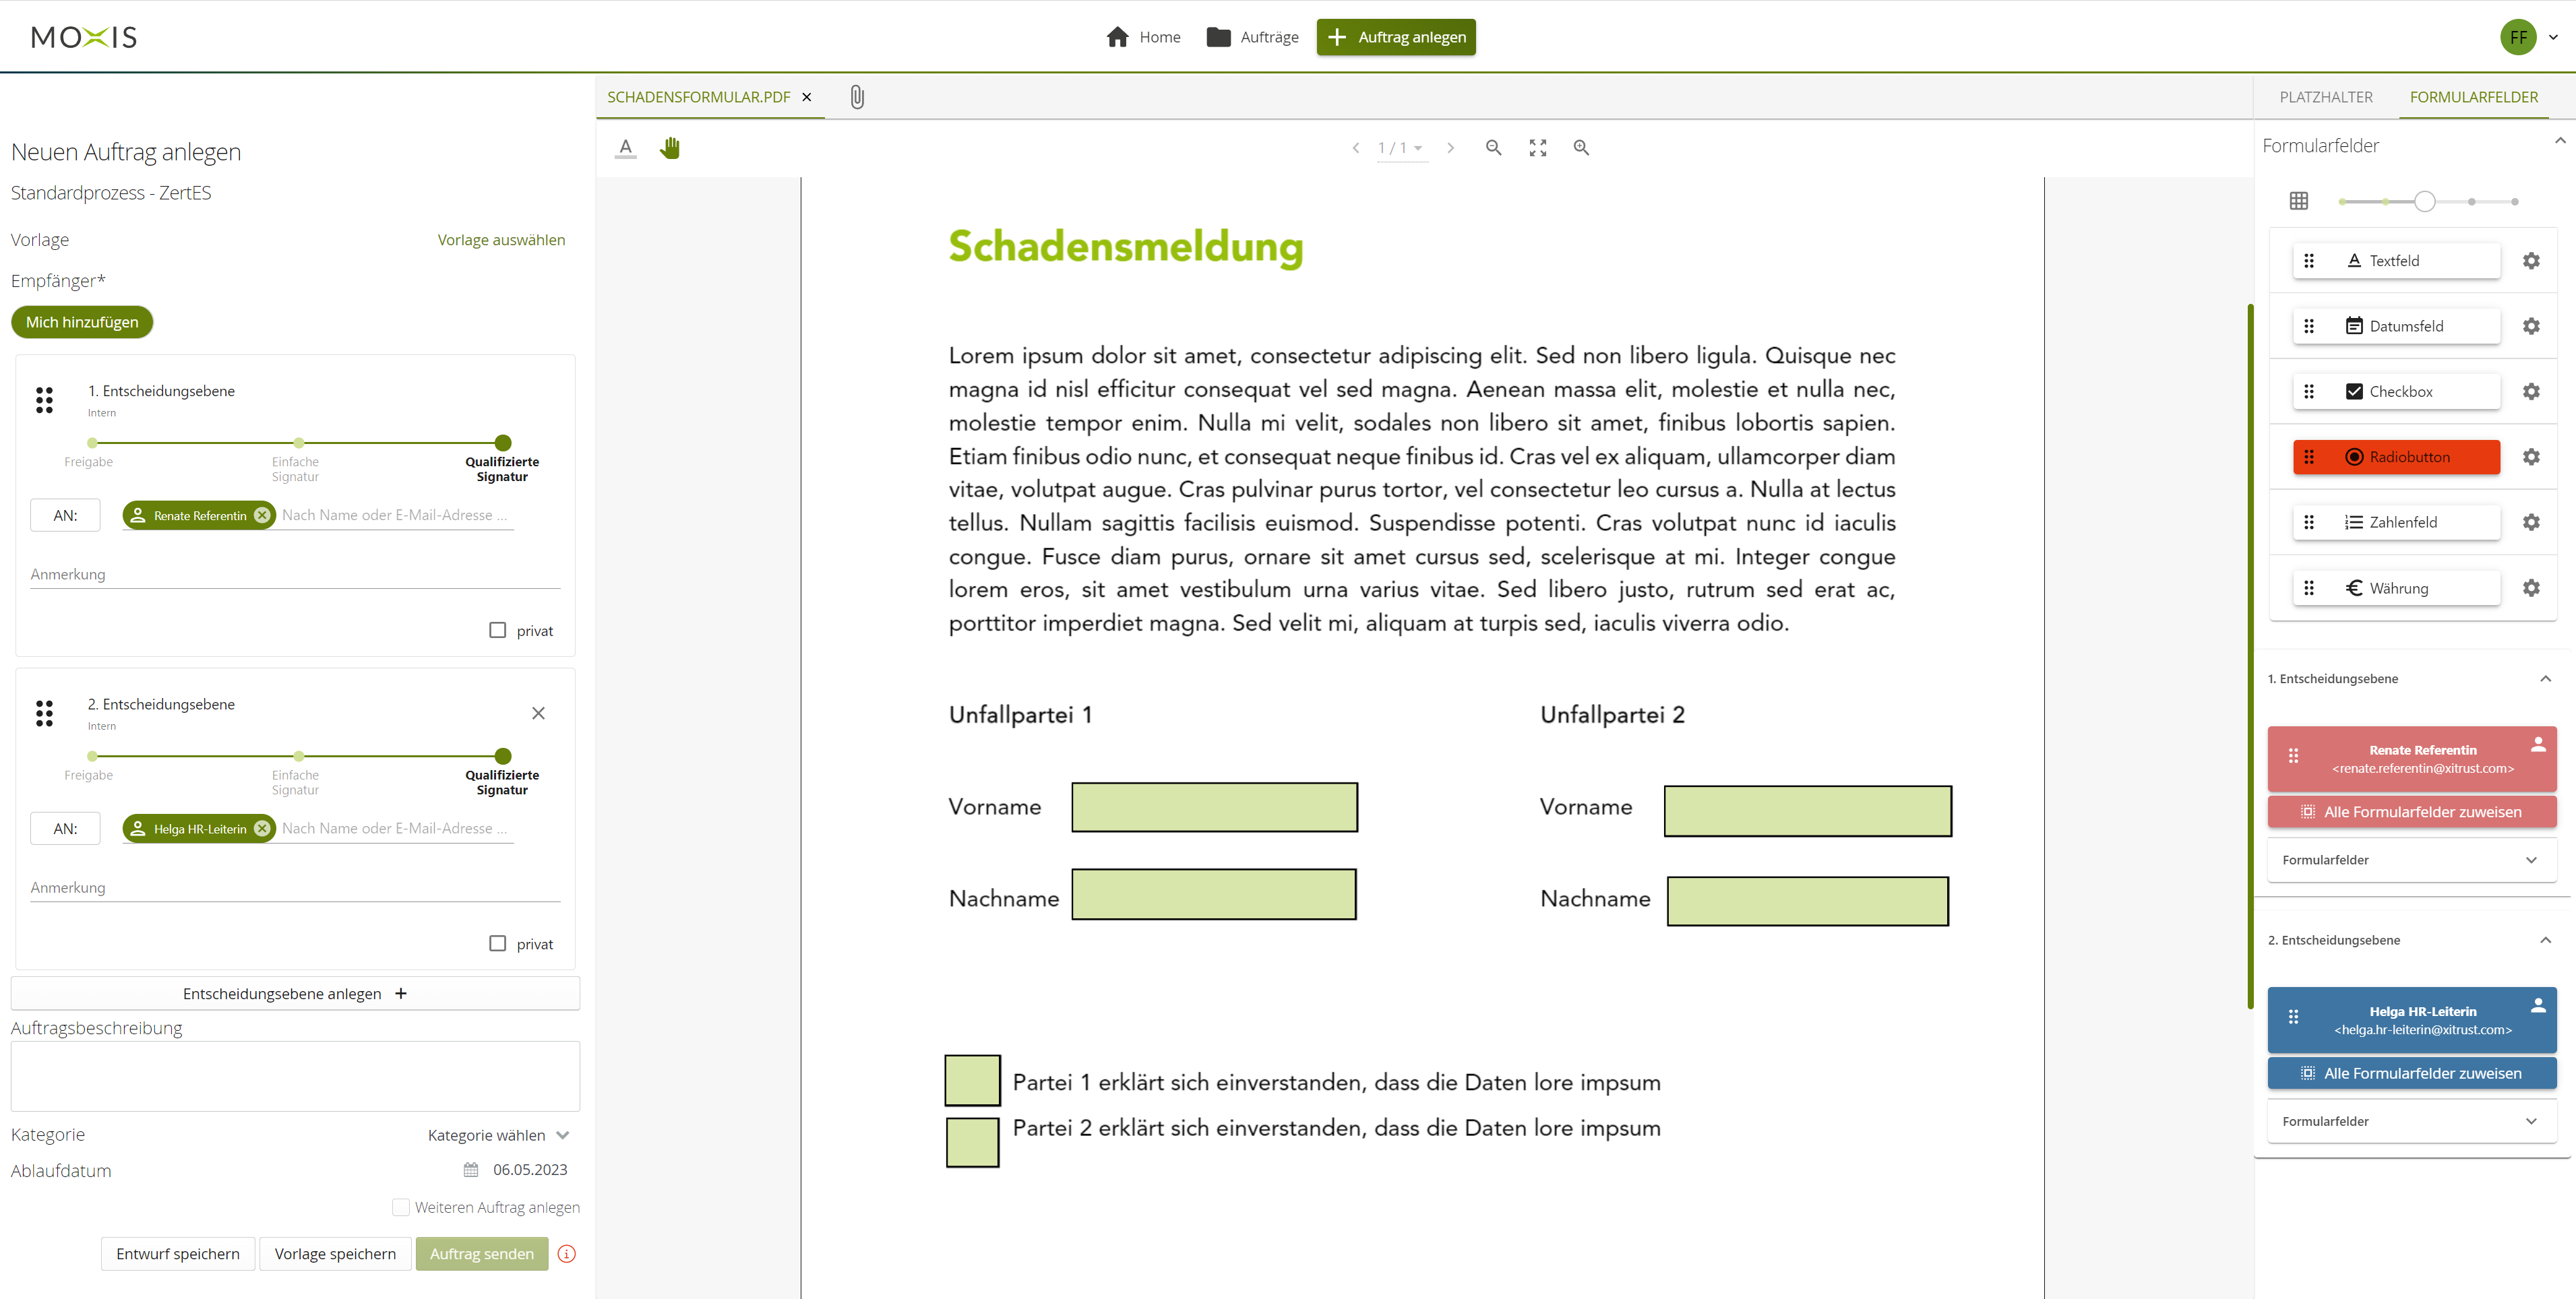Click the Checkbox field type icon

tap(2354, 391)
